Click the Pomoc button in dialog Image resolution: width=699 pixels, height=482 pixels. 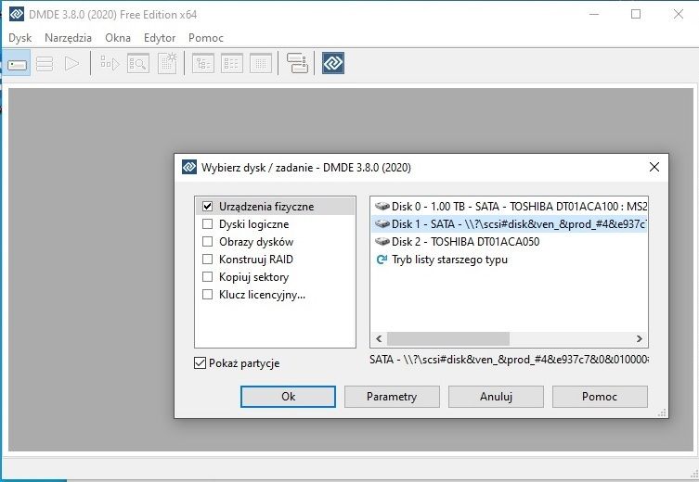pyautogui.click(x=600, y=397)
